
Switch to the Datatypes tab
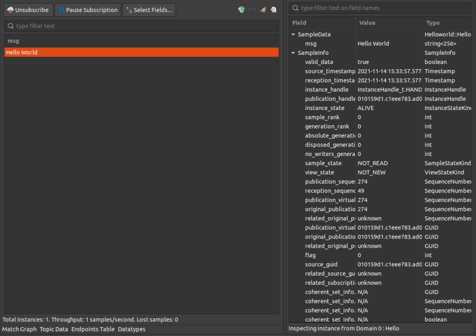point(132,329)
